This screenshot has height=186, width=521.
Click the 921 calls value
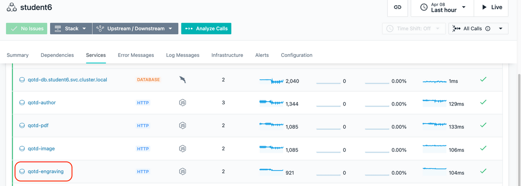(290, 173)
